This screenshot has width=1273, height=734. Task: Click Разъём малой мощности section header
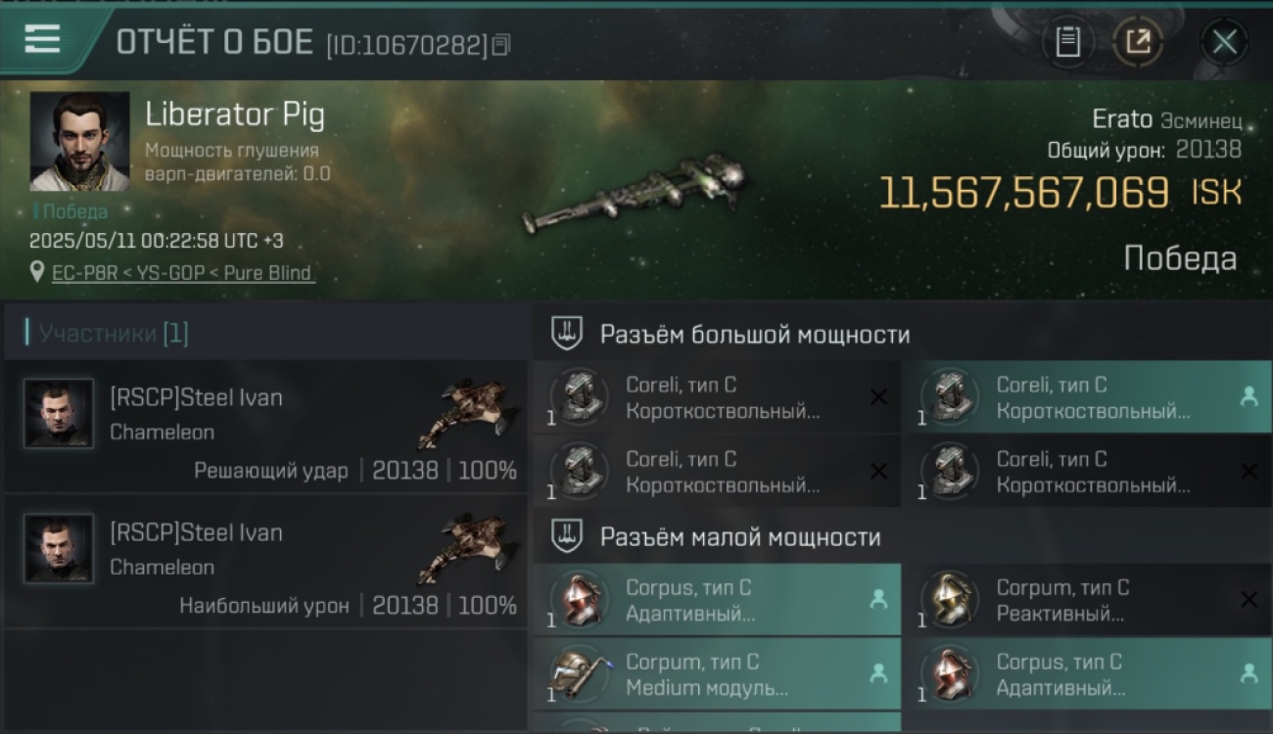[x=739, y=537]
